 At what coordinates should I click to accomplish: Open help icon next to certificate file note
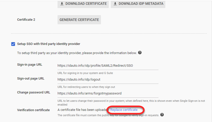(162, 115)
